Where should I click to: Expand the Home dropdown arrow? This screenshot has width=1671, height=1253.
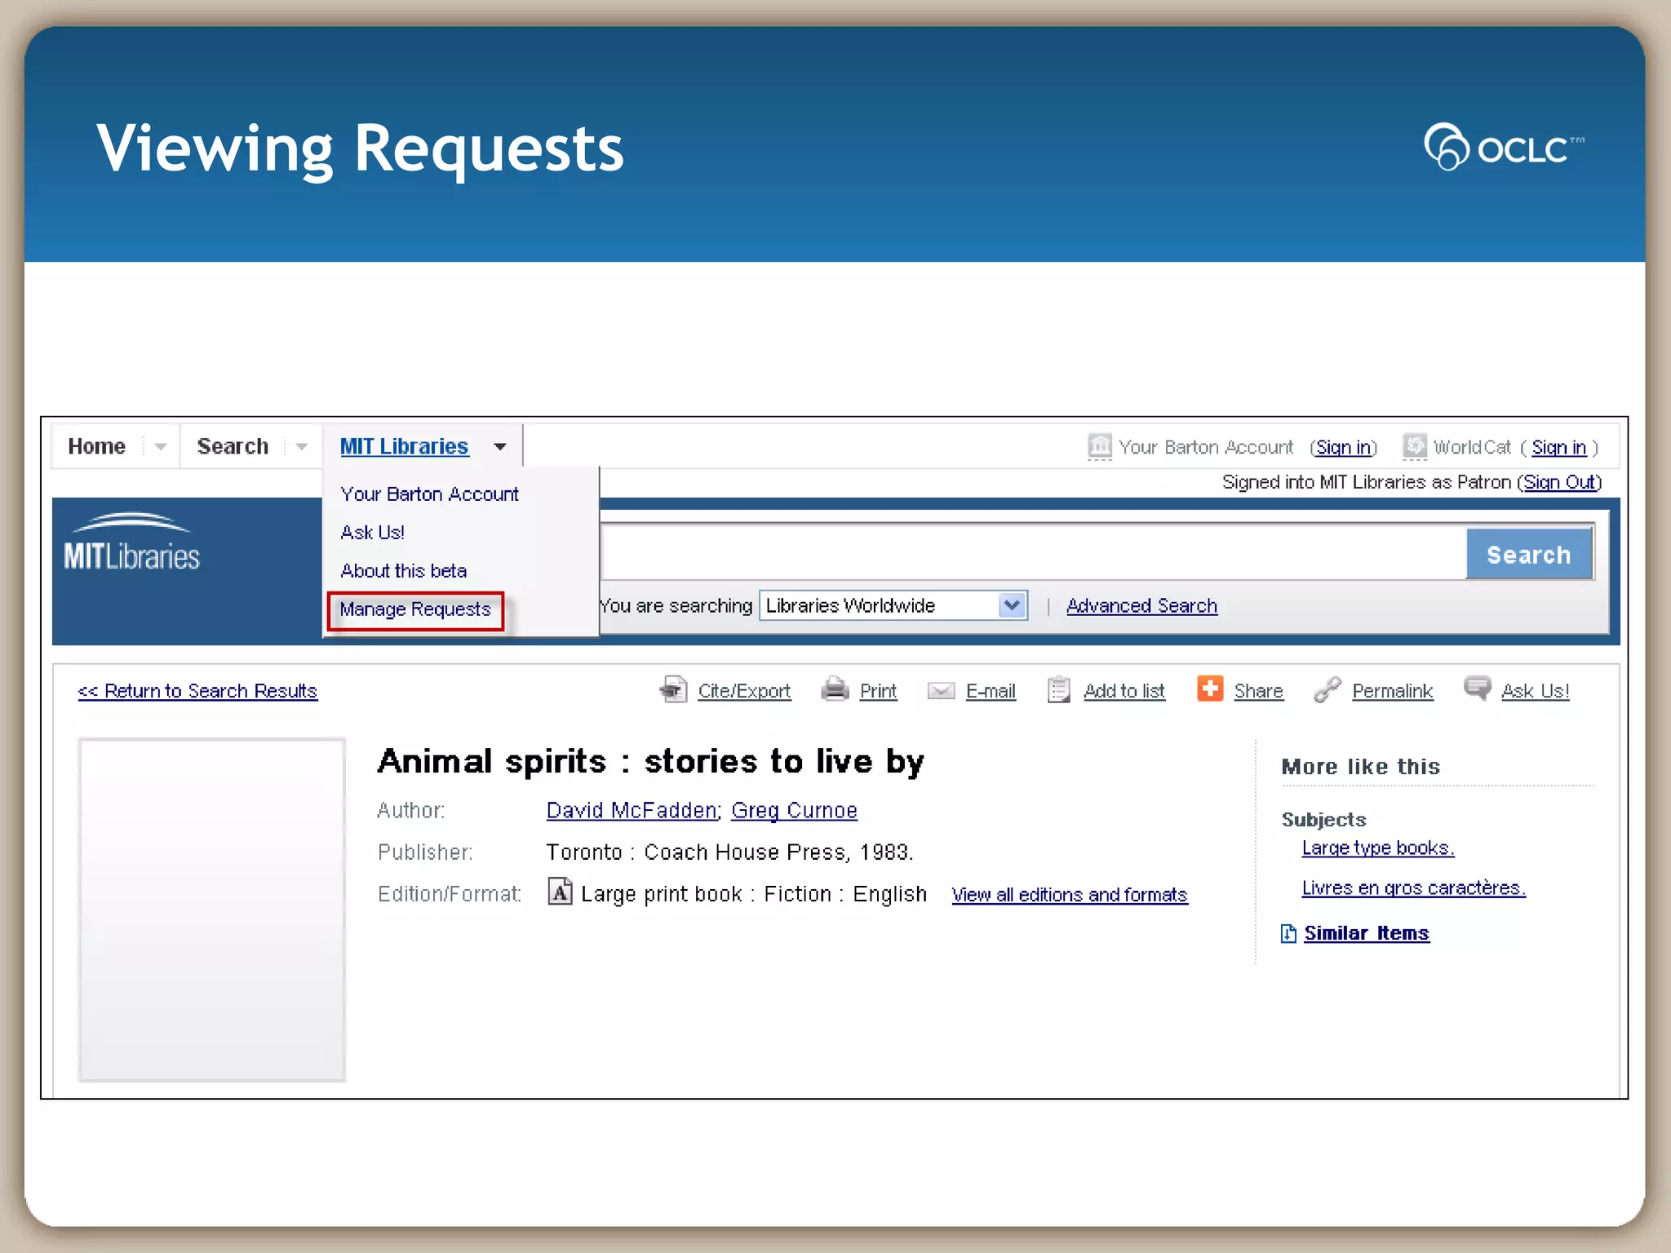pos(160,446)
